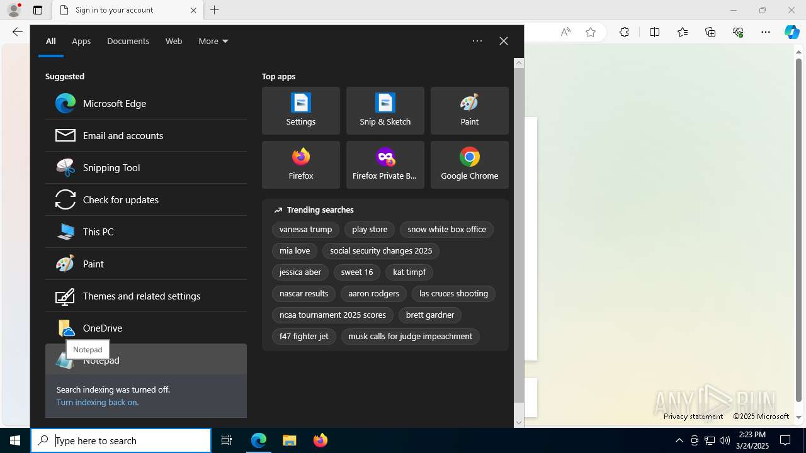The width and height of the screenshot is (806, 453).
Task: Toggle Edge split screen
Action: (654, 32)
